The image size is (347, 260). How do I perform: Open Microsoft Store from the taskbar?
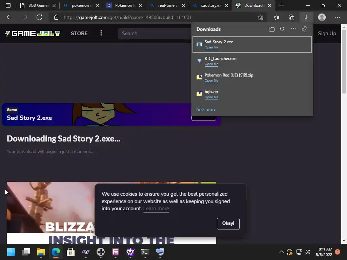click(x=70, y=252)
